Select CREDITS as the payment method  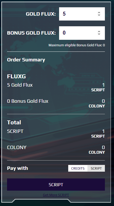click(78, 168)
